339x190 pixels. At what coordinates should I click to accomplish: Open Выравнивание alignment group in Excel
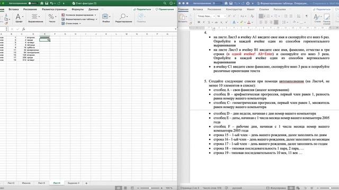click(x=35, y=18)
